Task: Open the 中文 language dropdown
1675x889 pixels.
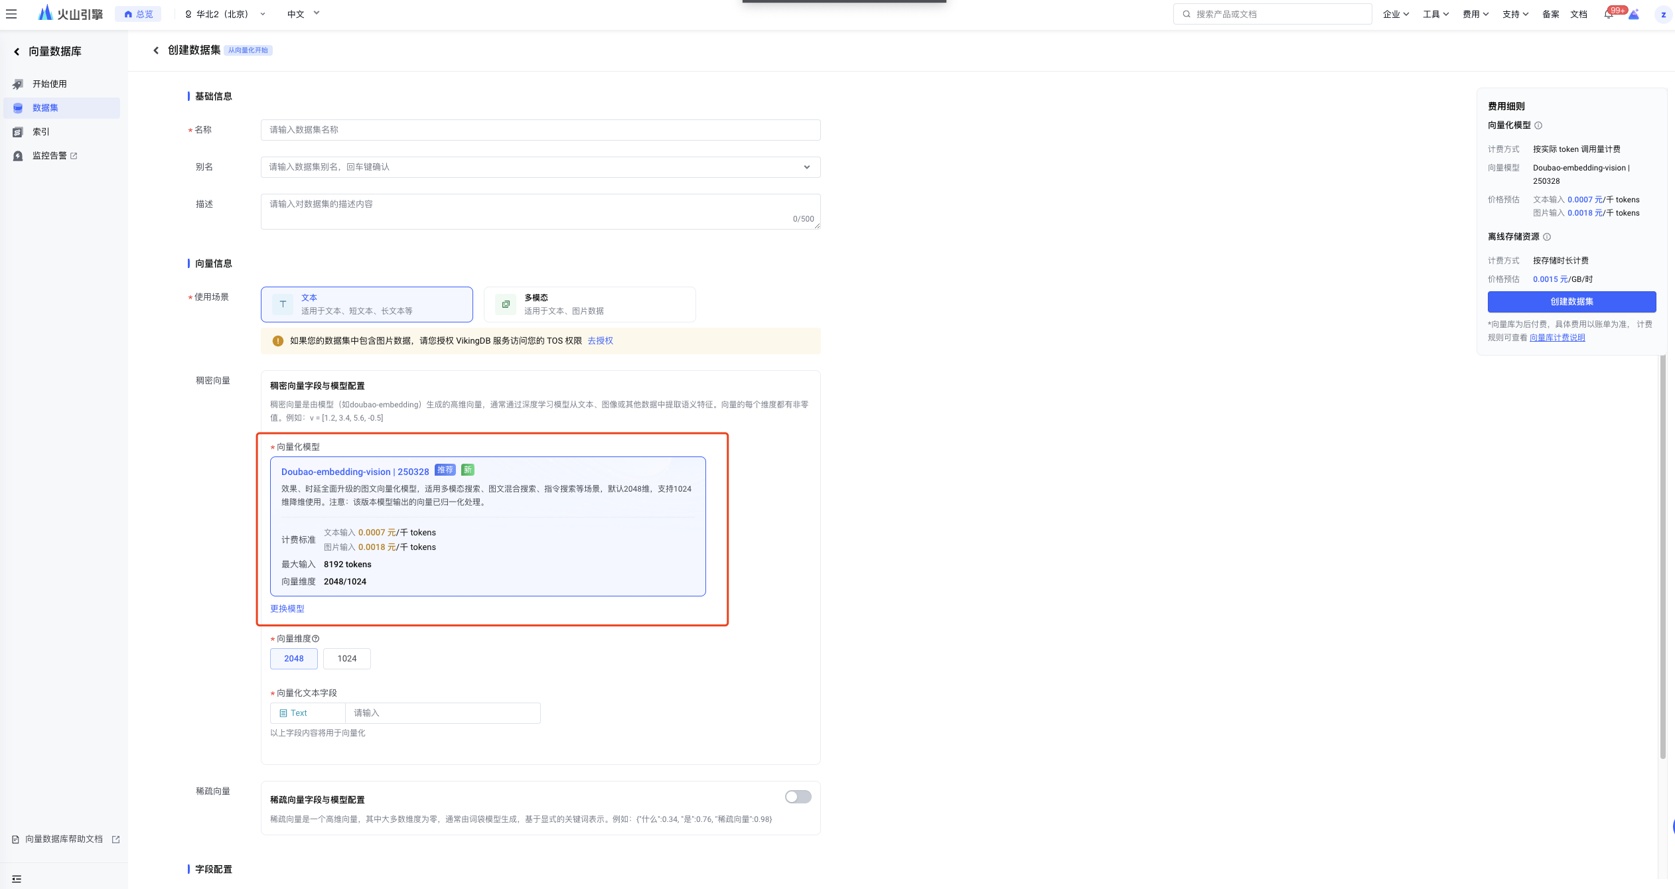Action: click(303, 14)
